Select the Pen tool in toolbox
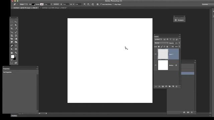The height and width of the screenshot is (120, 214). pos(12,46)
